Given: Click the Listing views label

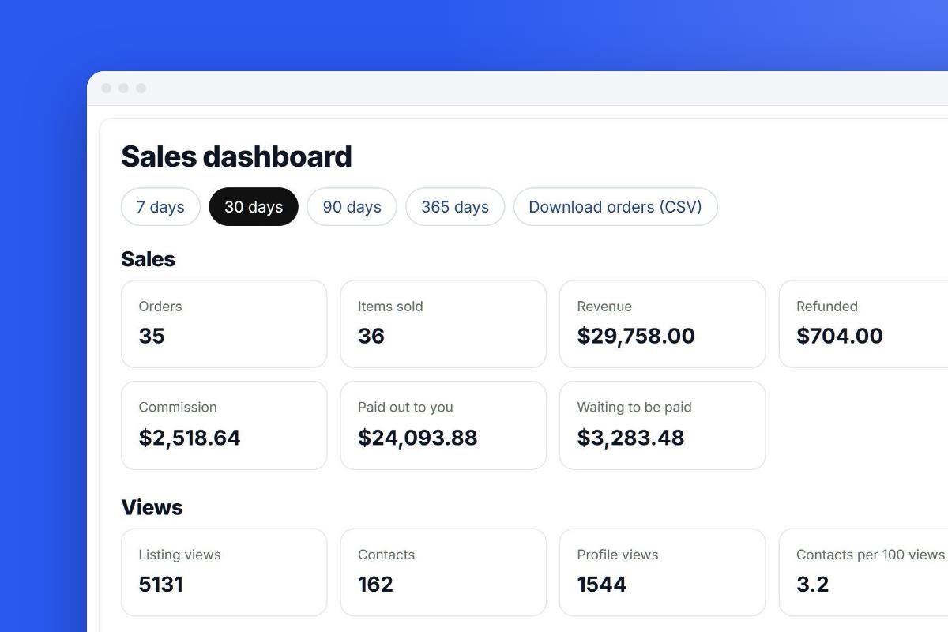Looking at the screenshot, I should tap(179, 555).
